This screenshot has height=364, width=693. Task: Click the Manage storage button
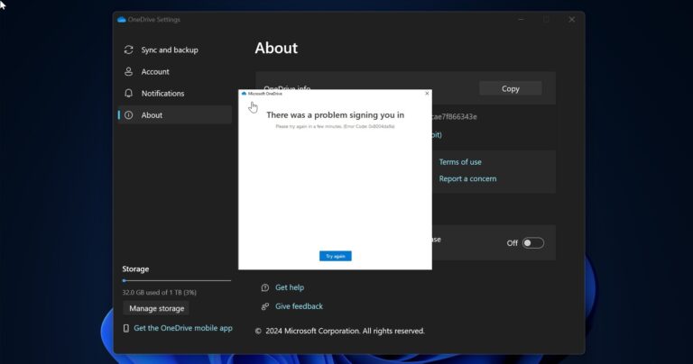(156, 308)
